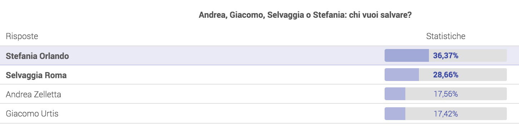
Task: Click the 36,37% percentage text
Action: pos(446,56)
